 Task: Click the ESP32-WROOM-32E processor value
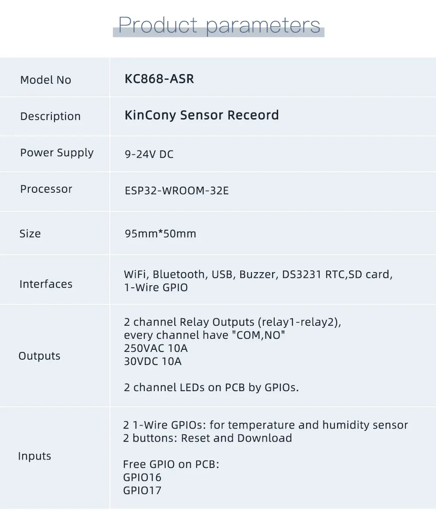click(176, 191)
